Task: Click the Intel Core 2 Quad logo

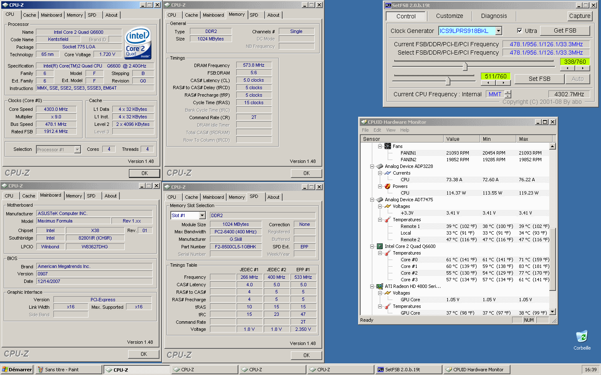Action: point(138,43)
